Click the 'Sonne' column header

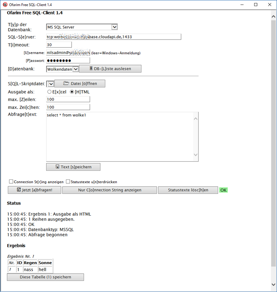point(45,263)
